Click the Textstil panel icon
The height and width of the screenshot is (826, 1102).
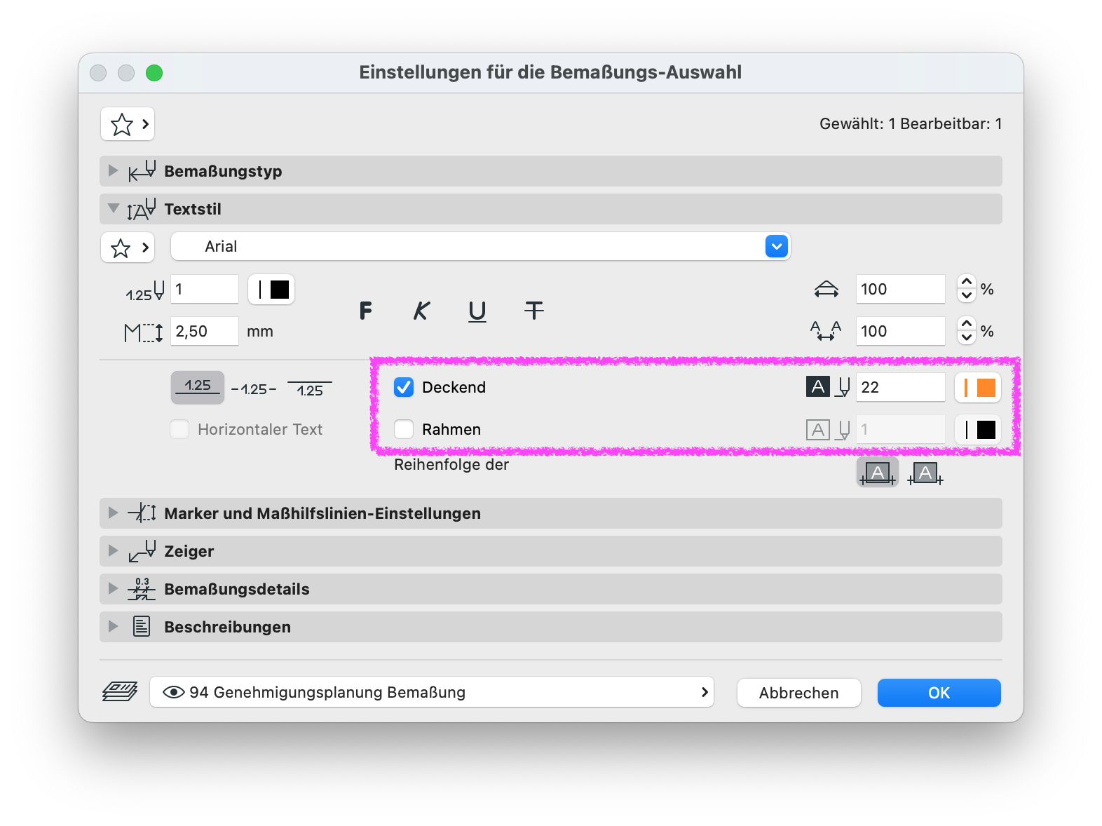click(142, 209)
